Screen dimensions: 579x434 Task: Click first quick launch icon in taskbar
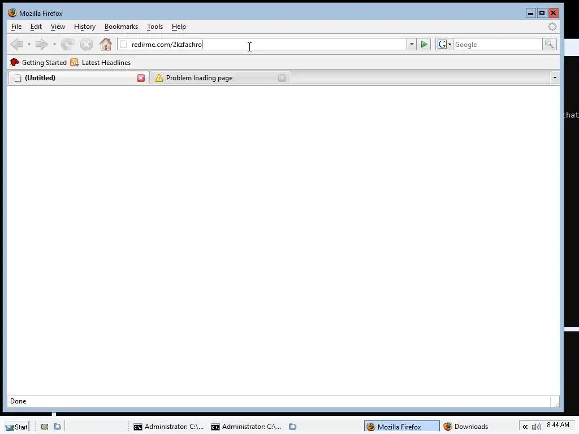[44, 427]
